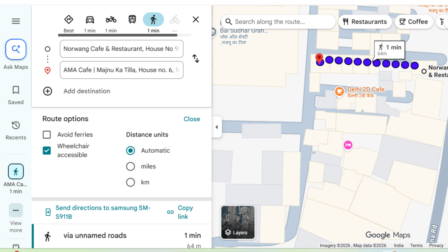This screenshot has width=448, height=252.
Task: Select Transit travel mode
Action: [x=132, y=20]
